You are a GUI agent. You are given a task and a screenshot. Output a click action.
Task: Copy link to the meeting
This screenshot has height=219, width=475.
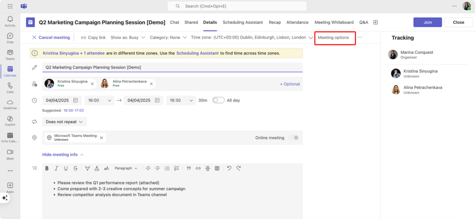[x=93, y=38]
